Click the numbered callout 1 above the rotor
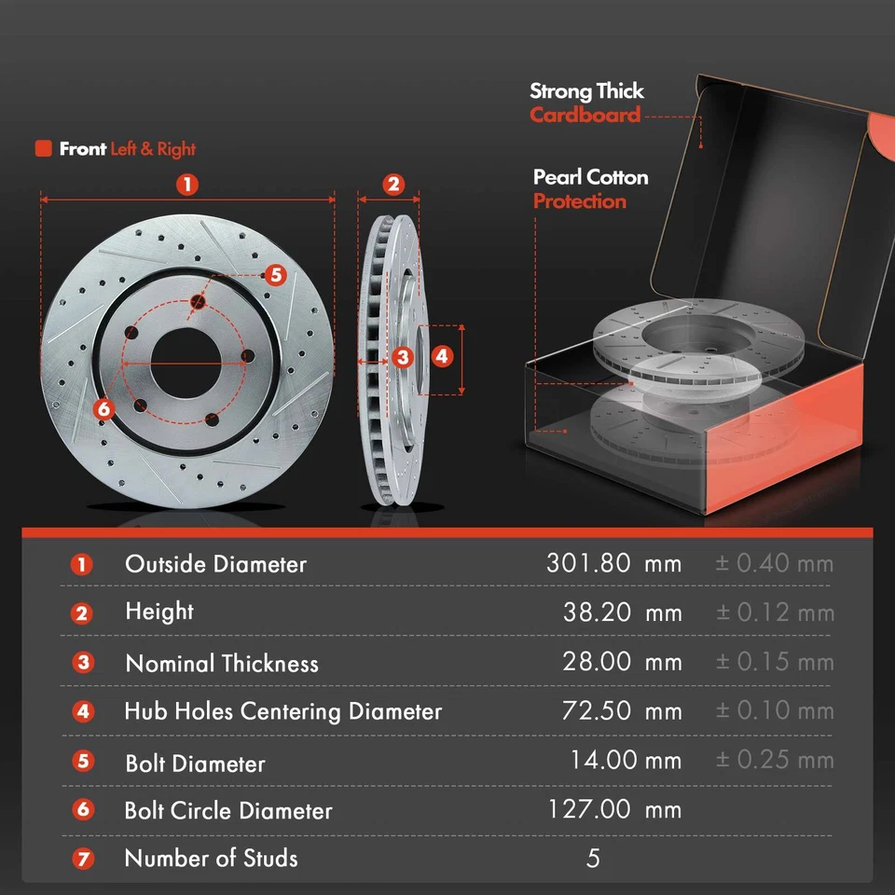Viewport: 895px width, 895px height. tap(187, 186)
